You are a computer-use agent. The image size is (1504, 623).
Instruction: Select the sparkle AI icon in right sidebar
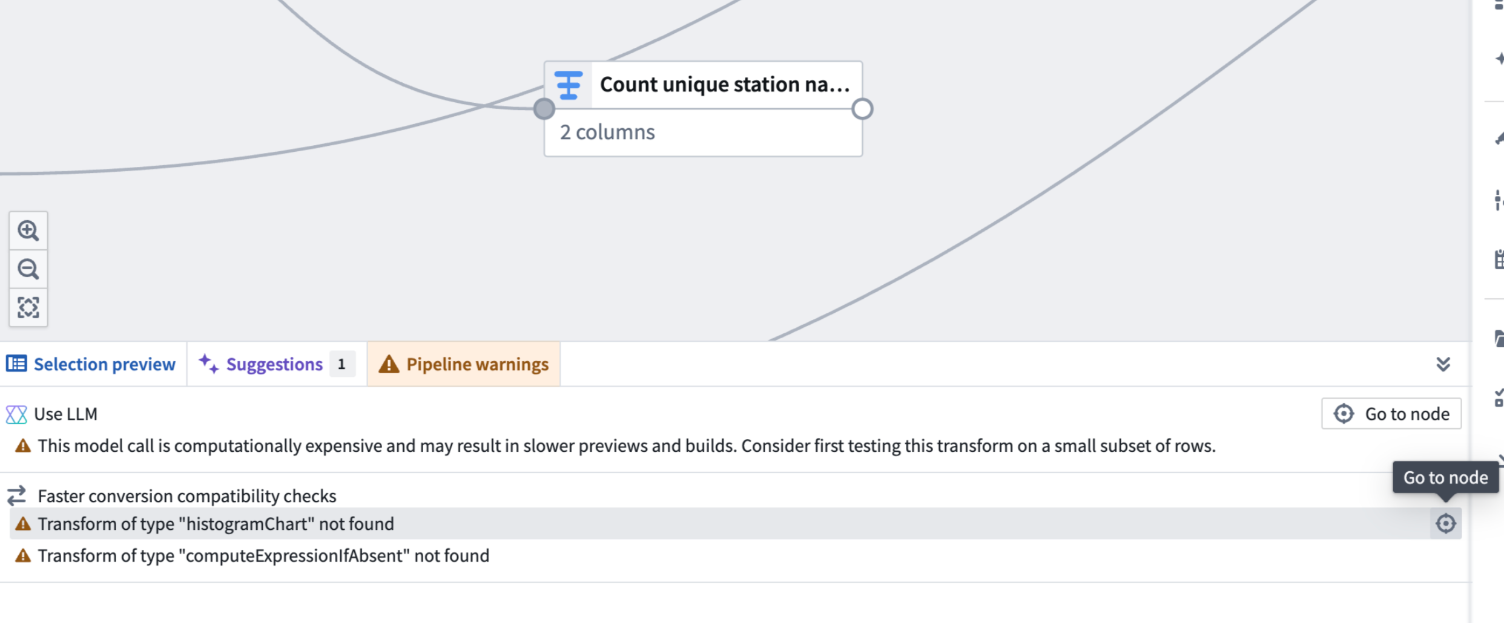[x=1500, y=57]
